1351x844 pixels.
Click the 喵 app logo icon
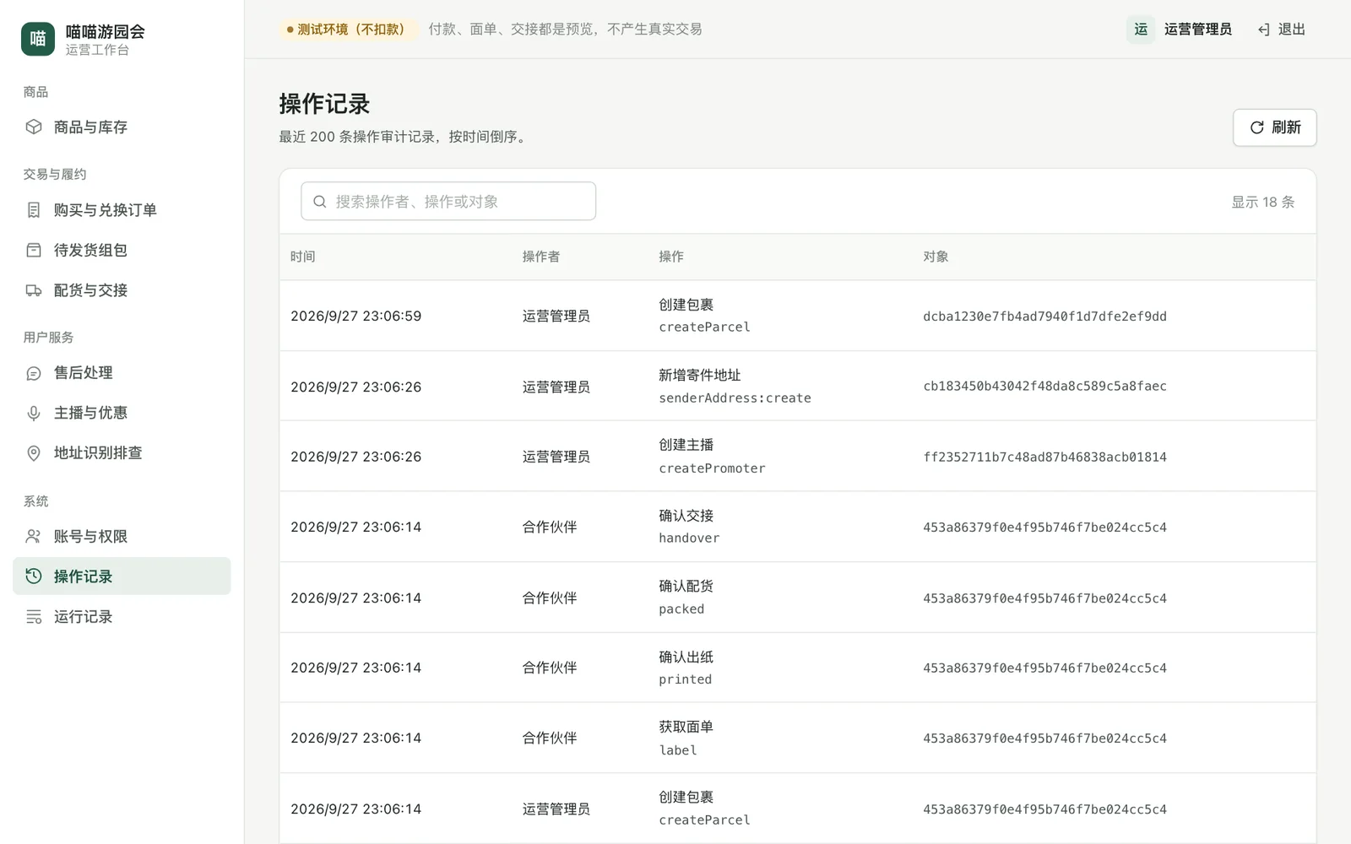point(38,39)
